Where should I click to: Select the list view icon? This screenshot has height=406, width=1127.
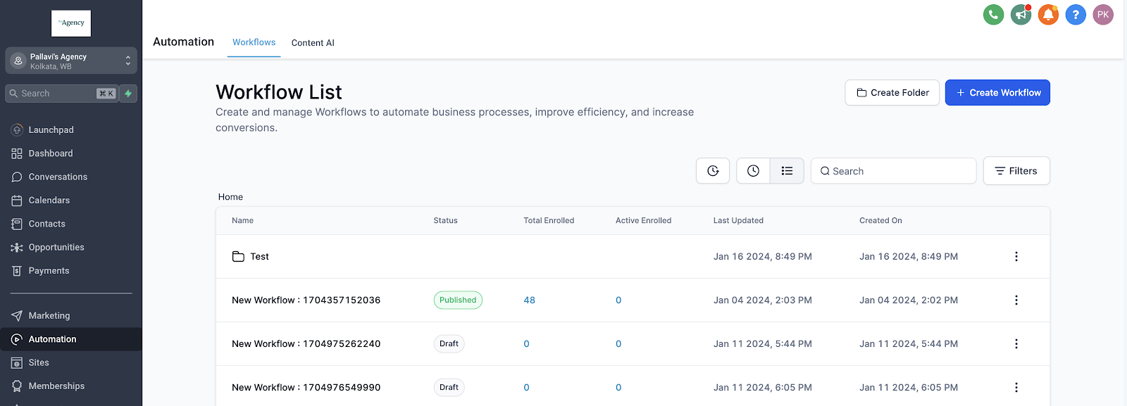[787, 171]
